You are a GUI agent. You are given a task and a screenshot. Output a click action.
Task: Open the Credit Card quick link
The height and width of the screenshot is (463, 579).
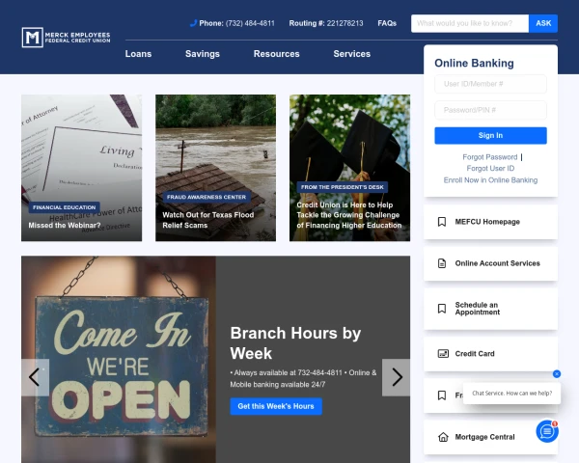coord(490,354)
